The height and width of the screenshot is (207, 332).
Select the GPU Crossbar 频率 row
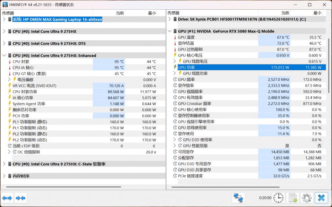(249, 104)
